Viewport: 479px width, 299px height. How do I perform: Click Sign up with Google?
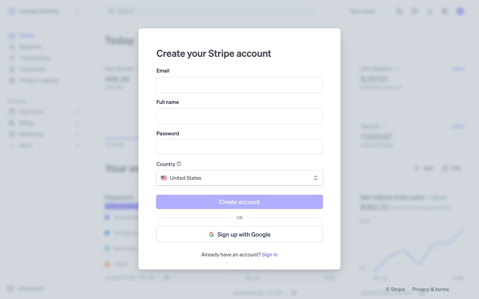point(239,234)
